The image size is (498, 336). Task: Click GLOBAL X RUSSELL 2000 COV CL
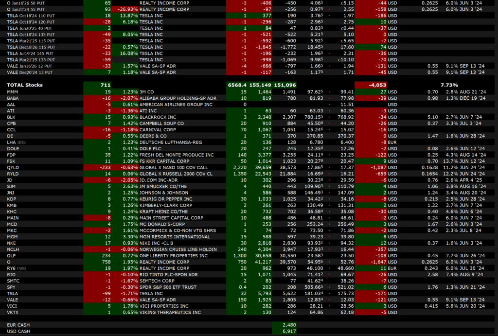(x=177, y=173)
